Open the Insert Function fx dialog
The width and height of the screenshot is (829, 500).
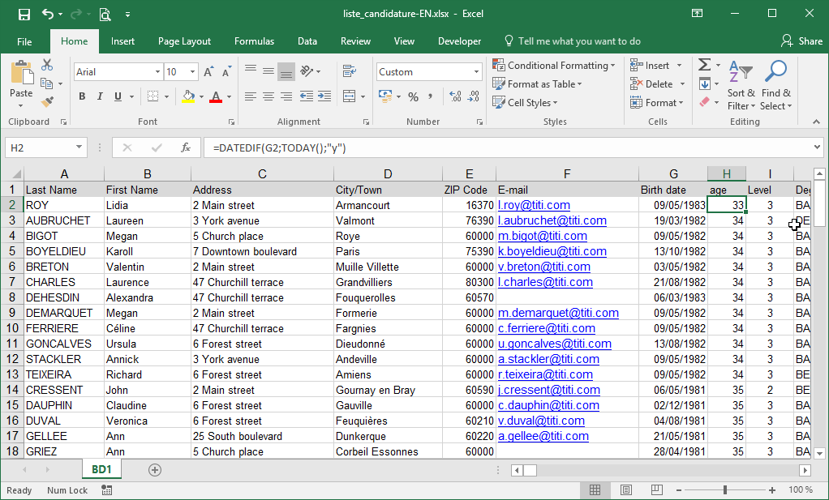[186, 148]
